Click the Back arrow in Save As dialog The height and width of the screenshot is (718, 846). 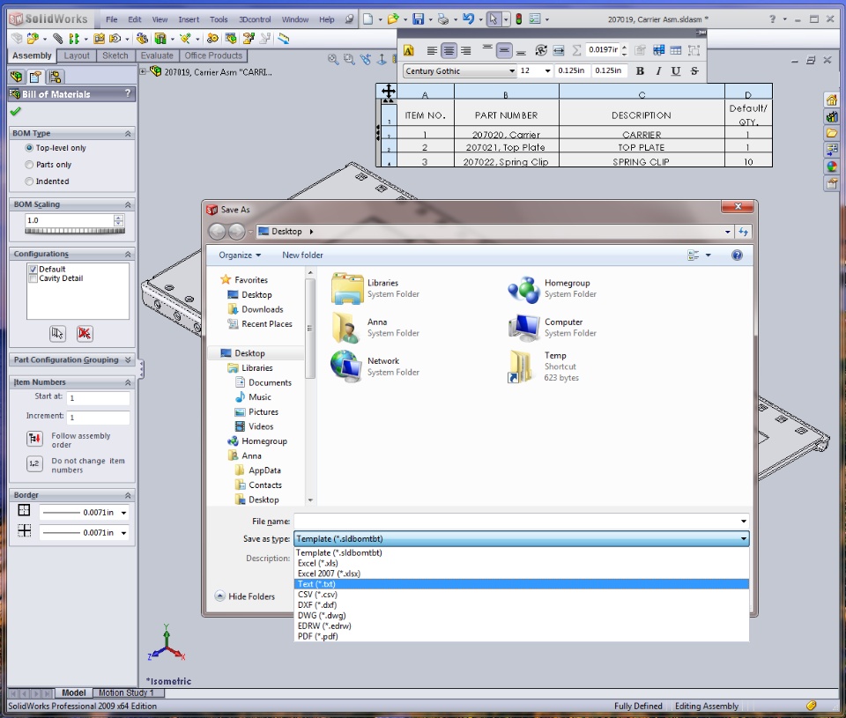point(218,232)
